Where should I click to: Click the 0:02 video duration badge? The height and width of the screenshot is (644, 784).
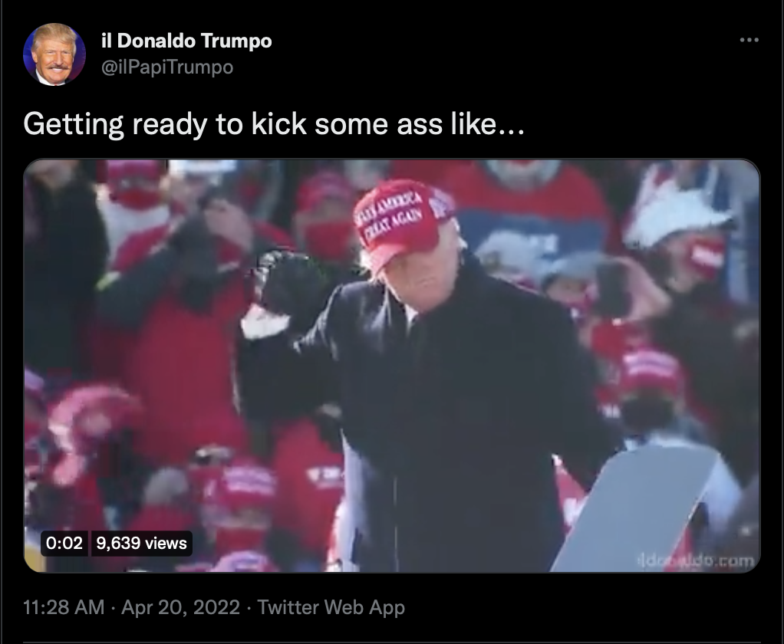coord(64,543)
